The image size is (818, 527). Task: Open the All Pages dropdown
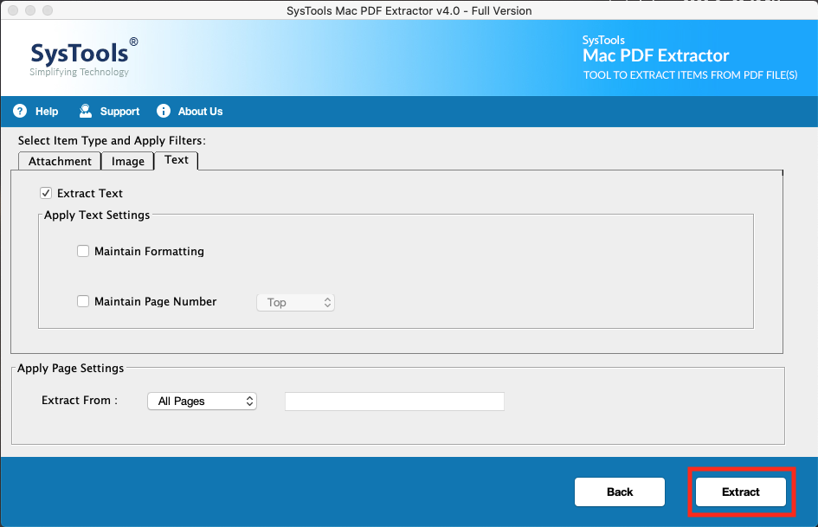[x=202, y=401]
